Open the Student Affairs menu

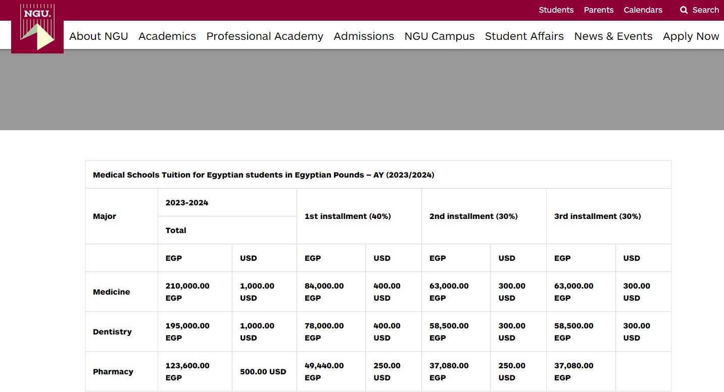[x=524, y=36]
